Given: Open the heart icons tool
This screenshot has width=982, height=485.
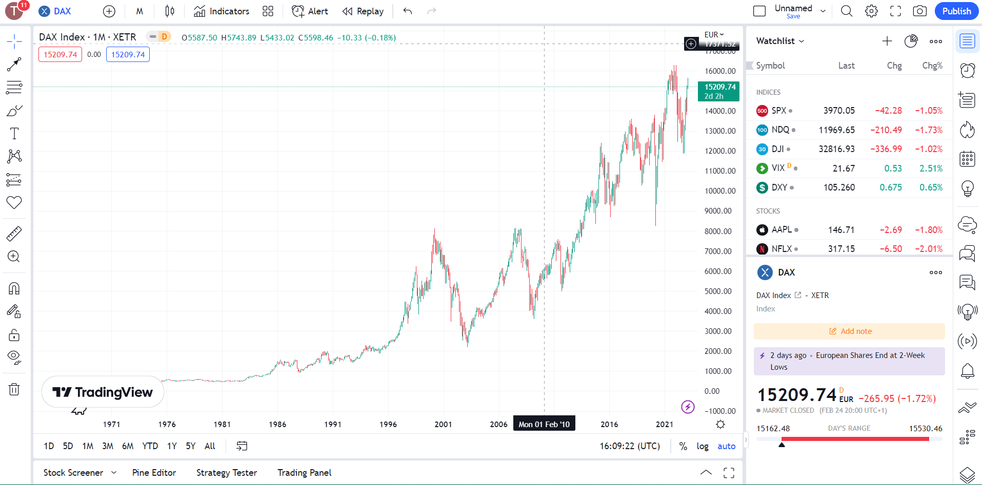Looking at the screenshot, I should 14,202.
